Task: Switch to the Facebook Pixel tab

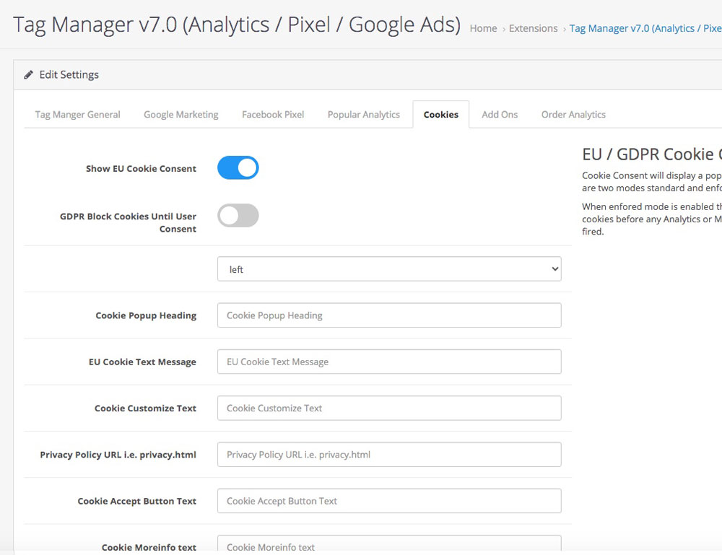Action: click(273, 115)
